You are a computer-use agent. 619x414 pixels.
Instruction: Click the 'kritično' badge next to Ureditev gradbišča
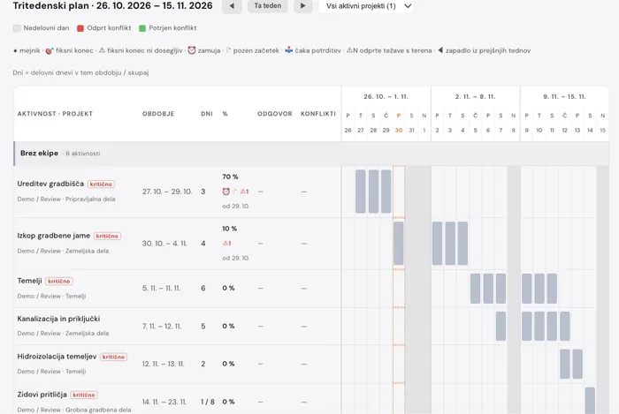pos(101,184)
